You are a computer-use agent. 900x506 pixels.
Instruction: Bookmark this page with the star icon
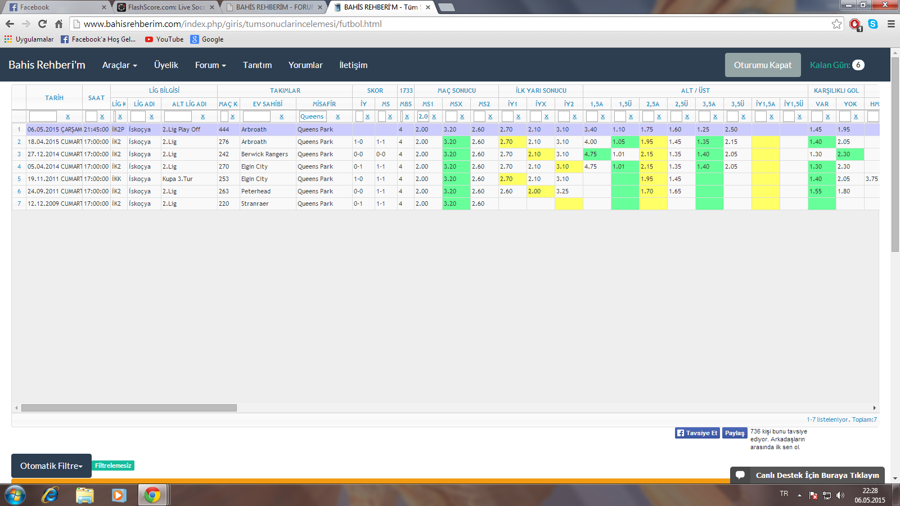pos(836,24)
